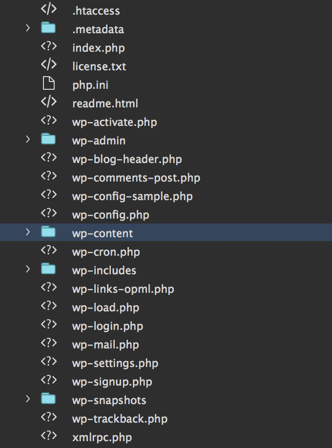Click the folder icon next to wp-admin

(x=48, y=139)
